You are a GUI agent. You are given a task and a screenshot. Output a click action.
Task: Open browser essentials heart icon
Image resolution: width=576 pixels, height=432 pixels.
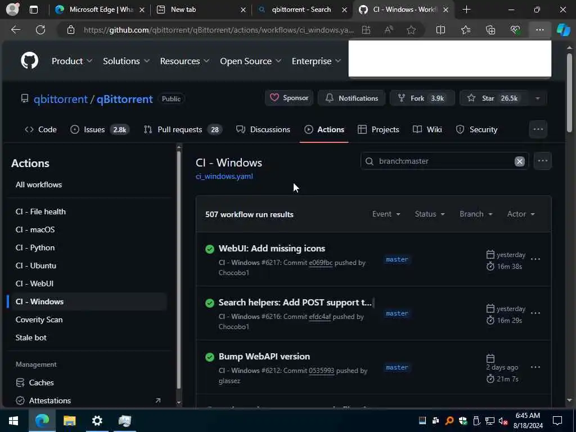click(515, 30)
